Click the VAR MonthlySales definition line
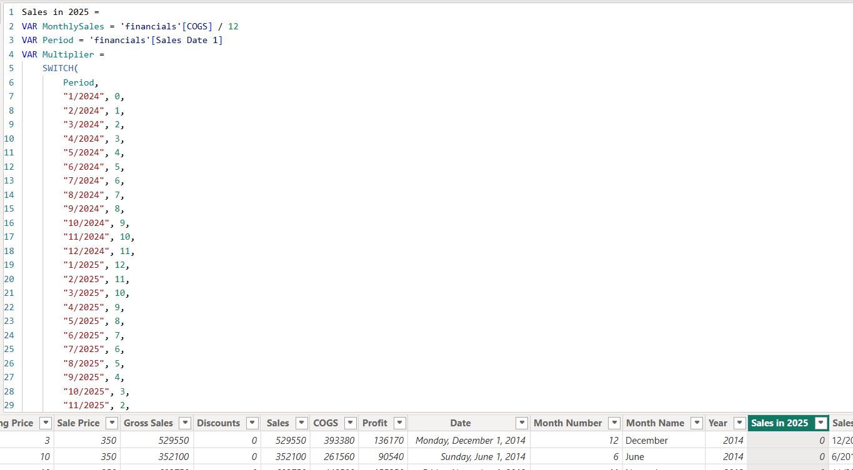Screen dimensions: 853x470 point(130,26)
